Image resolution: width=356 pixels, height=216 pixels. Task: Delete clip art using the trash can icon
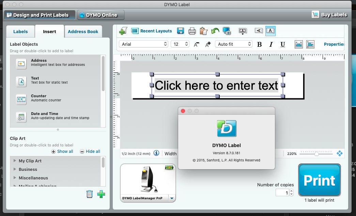click(x=90, y=194)
